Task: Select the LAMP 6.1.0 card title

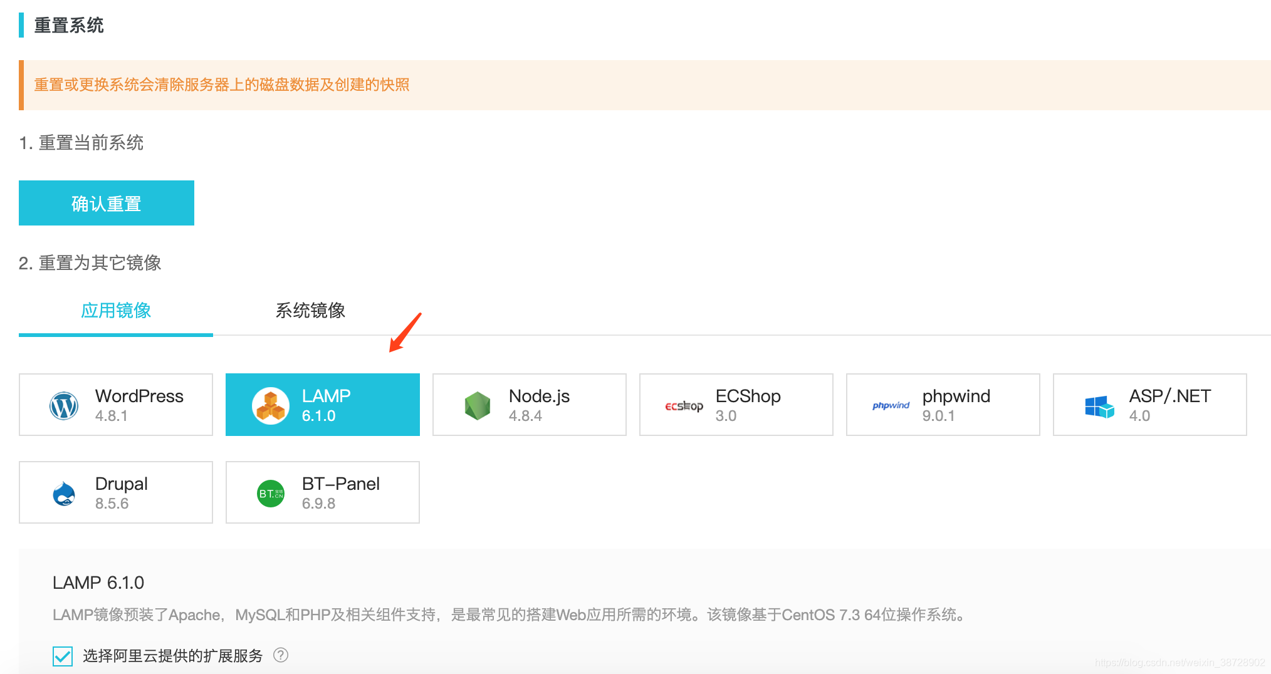Action: (326, 396)
